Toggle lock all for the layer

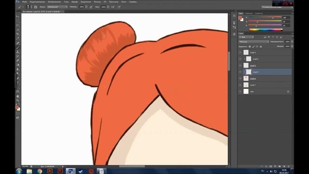click(261, 46)
